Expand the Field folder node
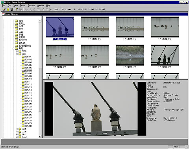This screenshot has height=149, width=189. (17, 137)
